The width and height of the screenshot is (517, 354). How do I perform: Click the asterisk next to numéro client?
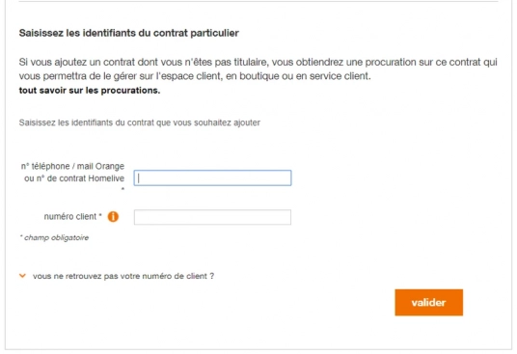100,215
